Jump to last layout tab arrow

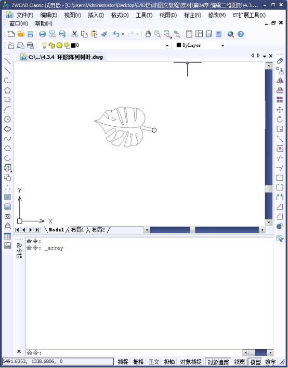[x=37, y=230]
